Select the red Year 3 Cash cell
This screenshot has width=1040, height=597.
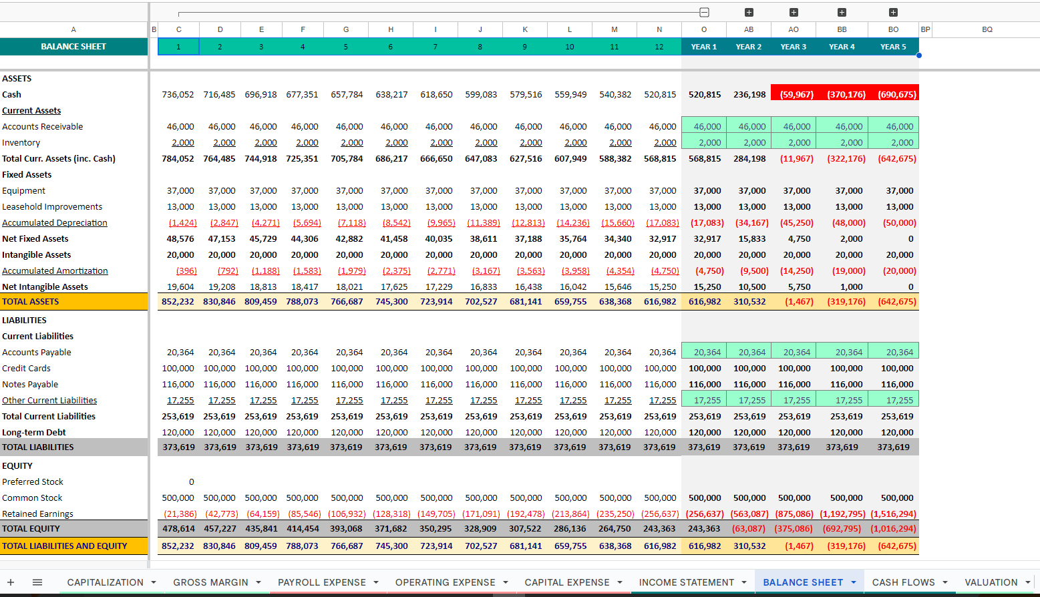coord(794,94)
